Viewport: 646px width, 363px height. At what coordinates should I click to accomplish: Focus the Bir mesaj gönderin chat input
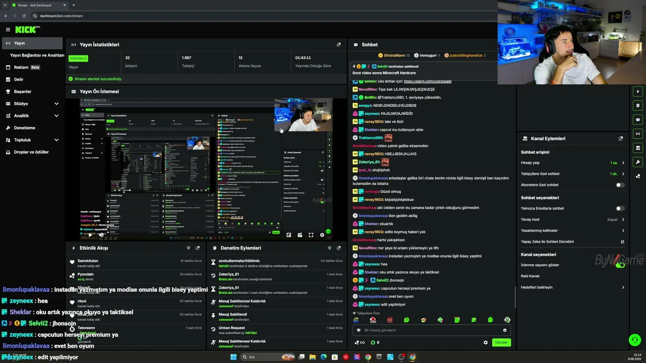(432, 330)
